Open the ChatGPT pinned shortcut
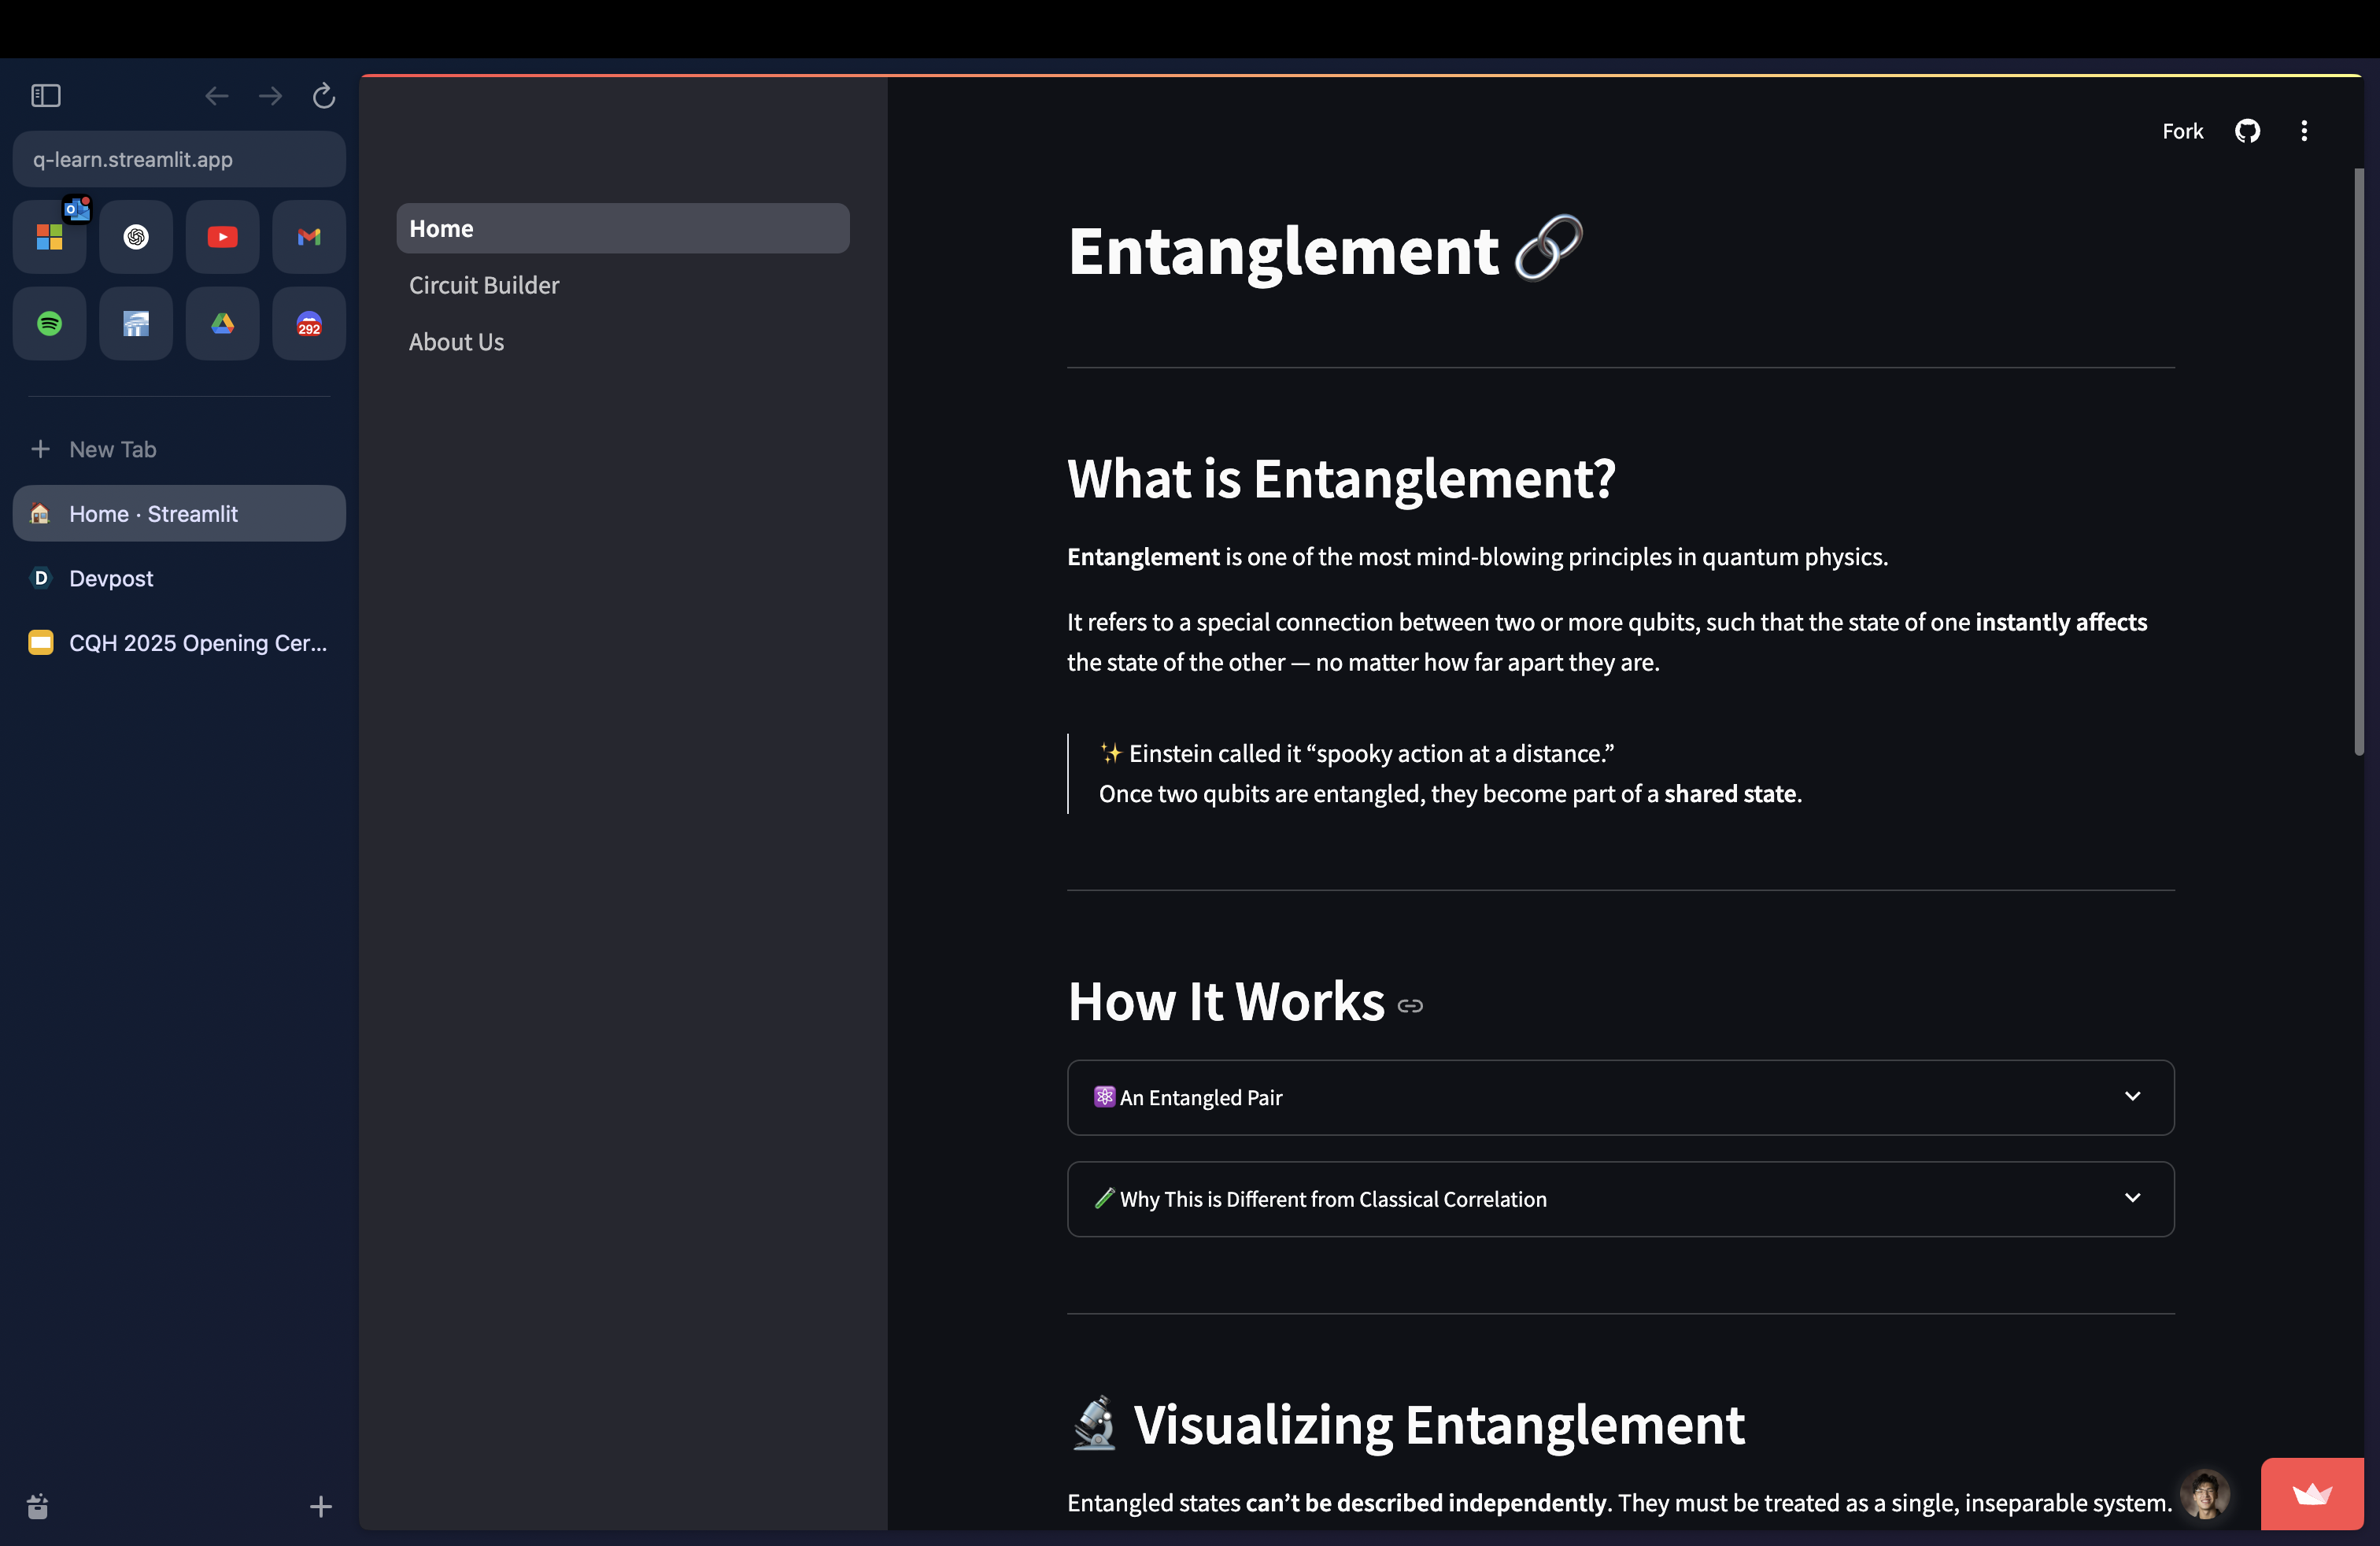Viewport: 2380px width, 1546px height. click(x=136, y=237)
